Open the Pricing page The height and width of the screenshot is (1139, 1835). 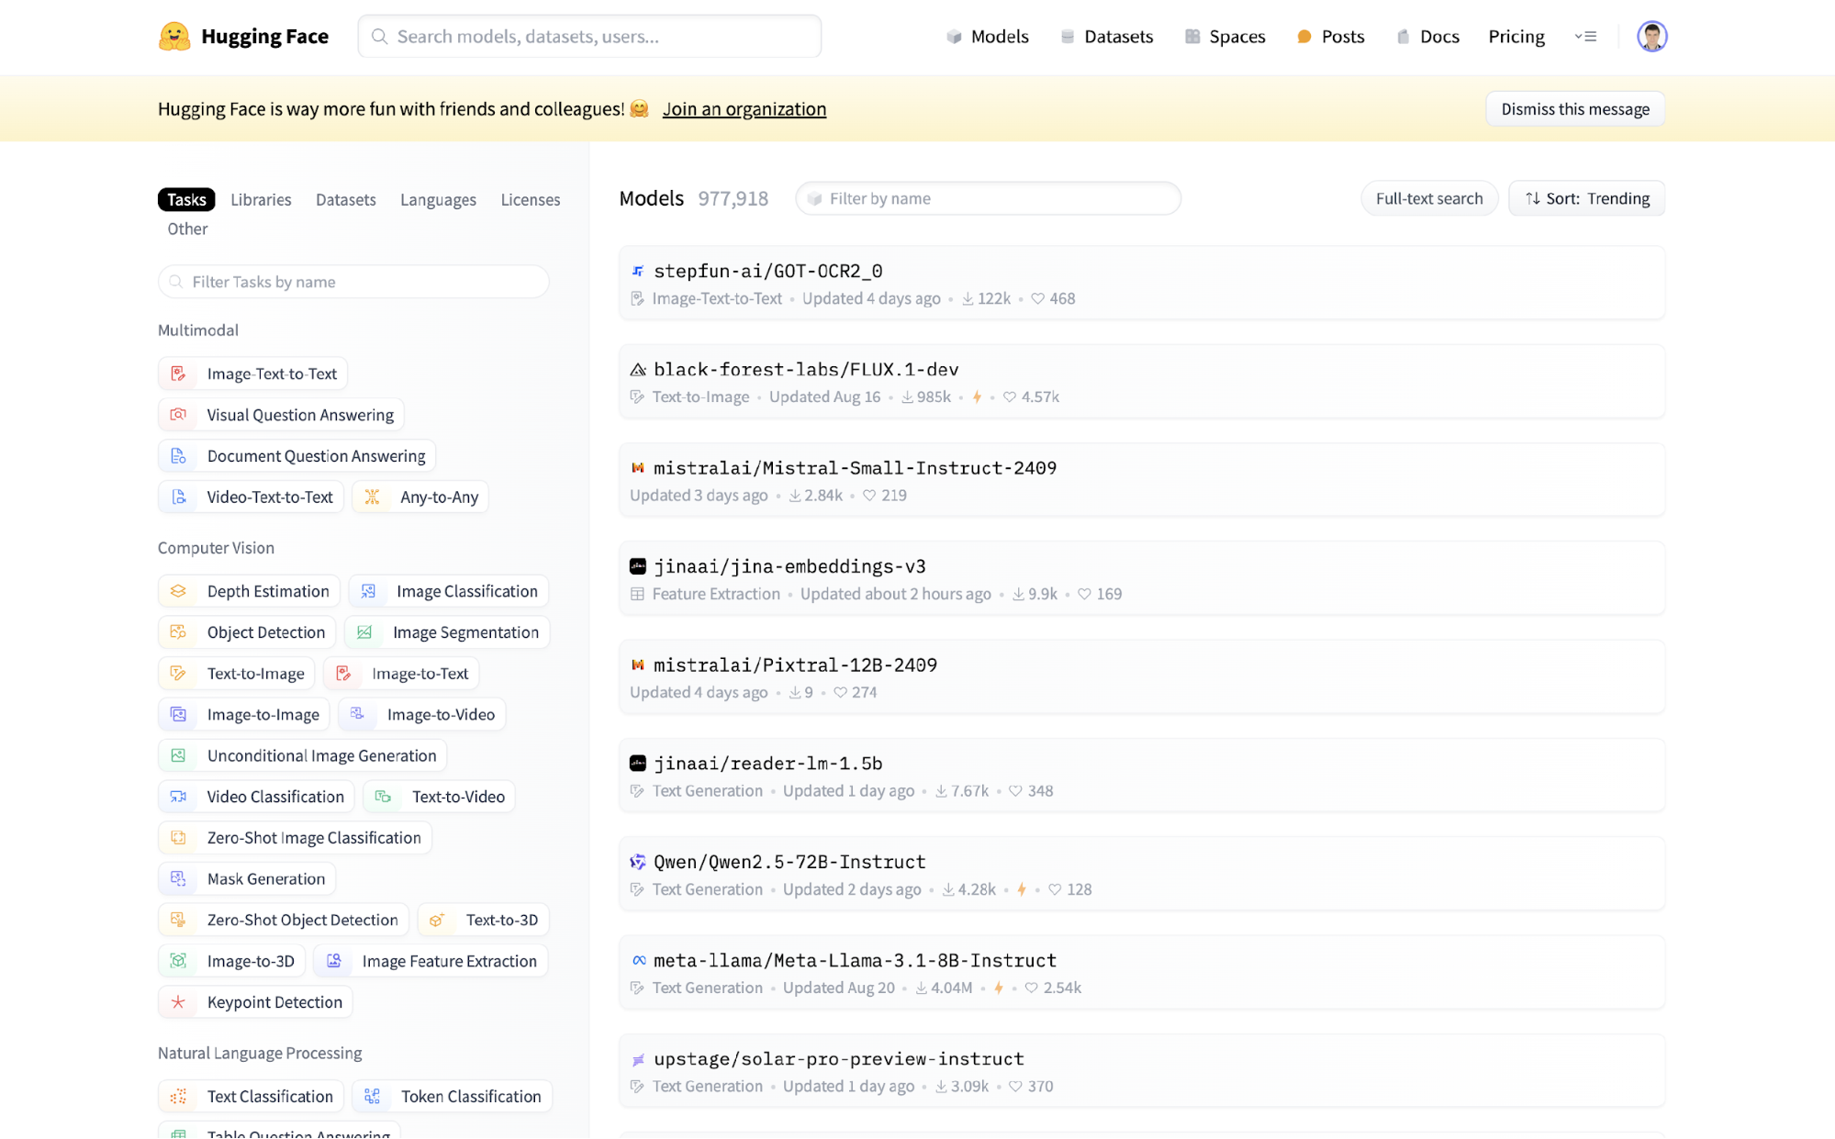tap(1516, 37)
